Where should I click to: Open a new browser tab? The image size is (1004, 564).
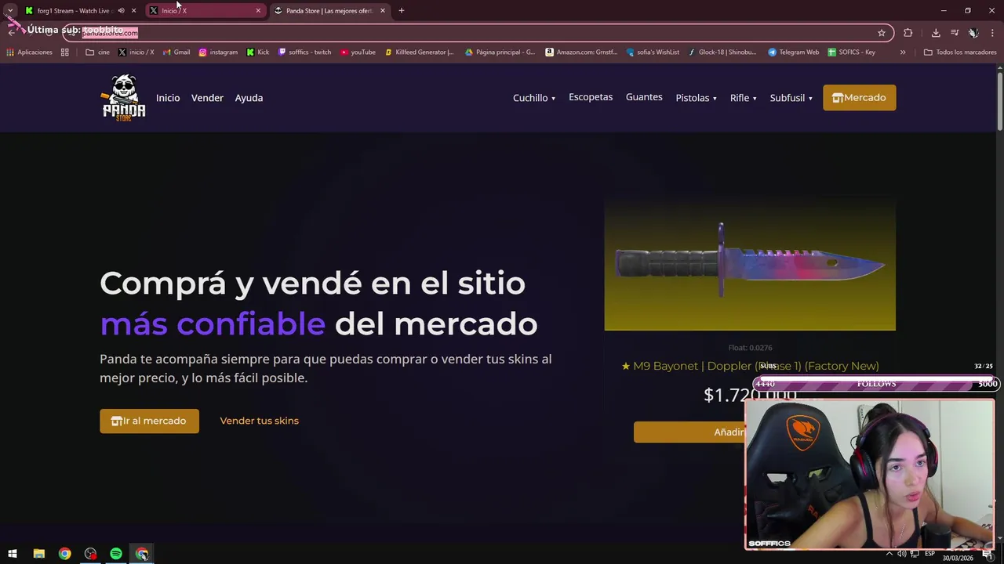click(x=402, y=11)
